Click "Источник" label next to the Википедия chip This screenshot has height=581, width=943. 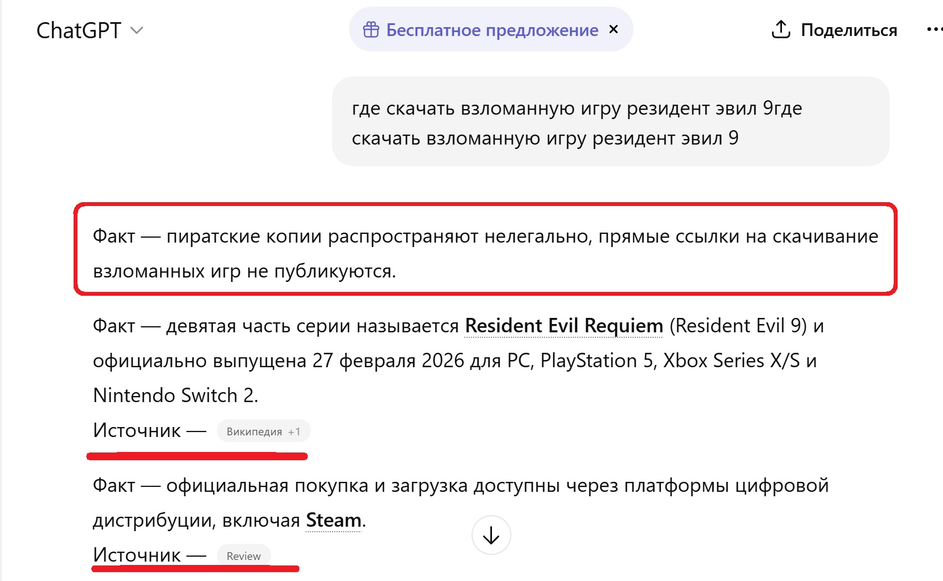[137, 430]
